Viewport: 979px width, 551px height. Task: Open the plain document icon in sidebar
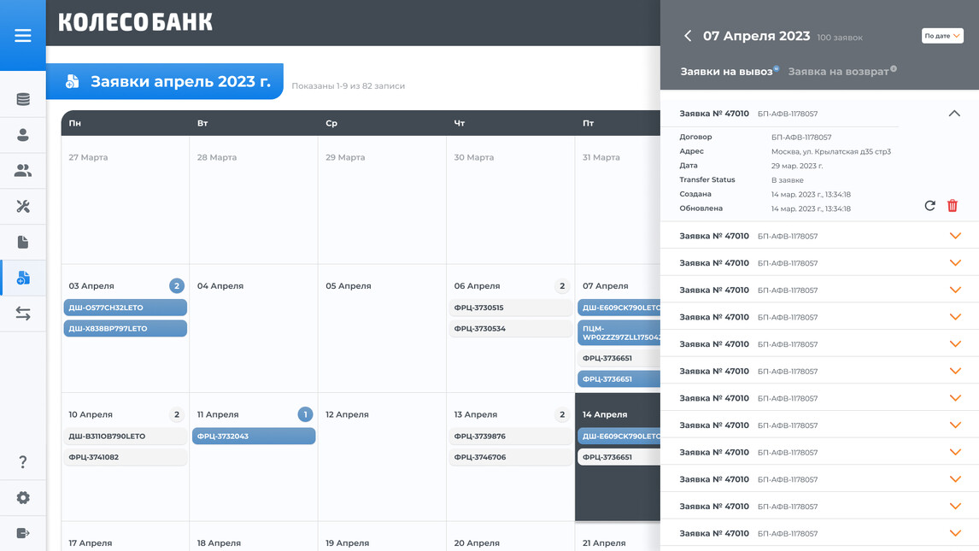tap(23, 242)
